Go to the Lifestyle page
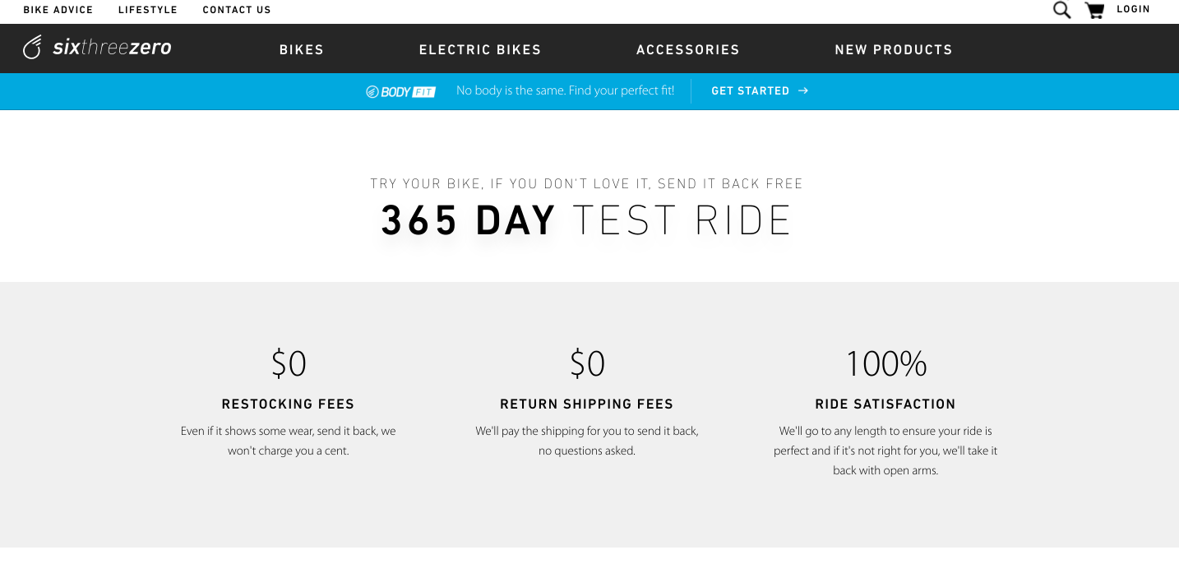The image size is (1179, 573). 148,10
